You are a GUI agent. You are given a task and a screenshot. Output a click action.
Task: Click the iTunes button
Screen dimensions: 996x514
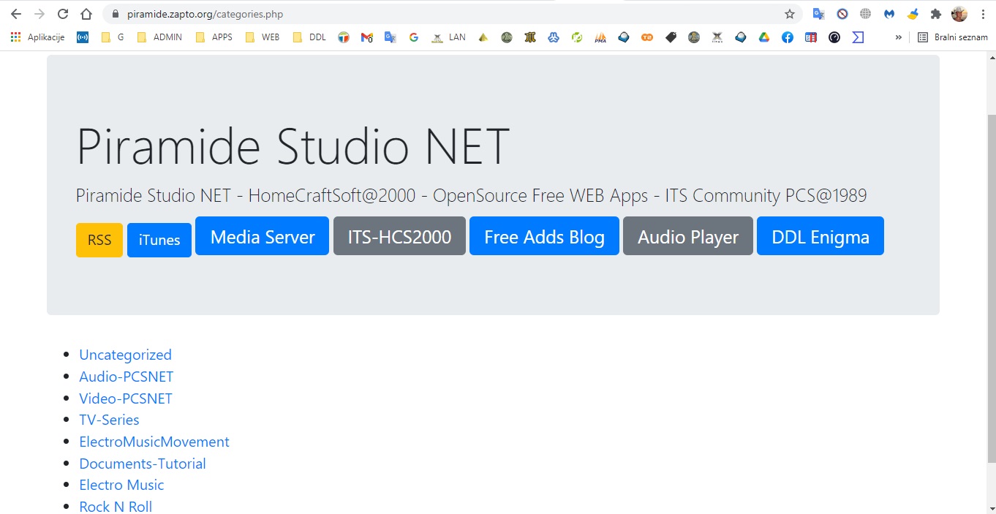tap(159, 240)
